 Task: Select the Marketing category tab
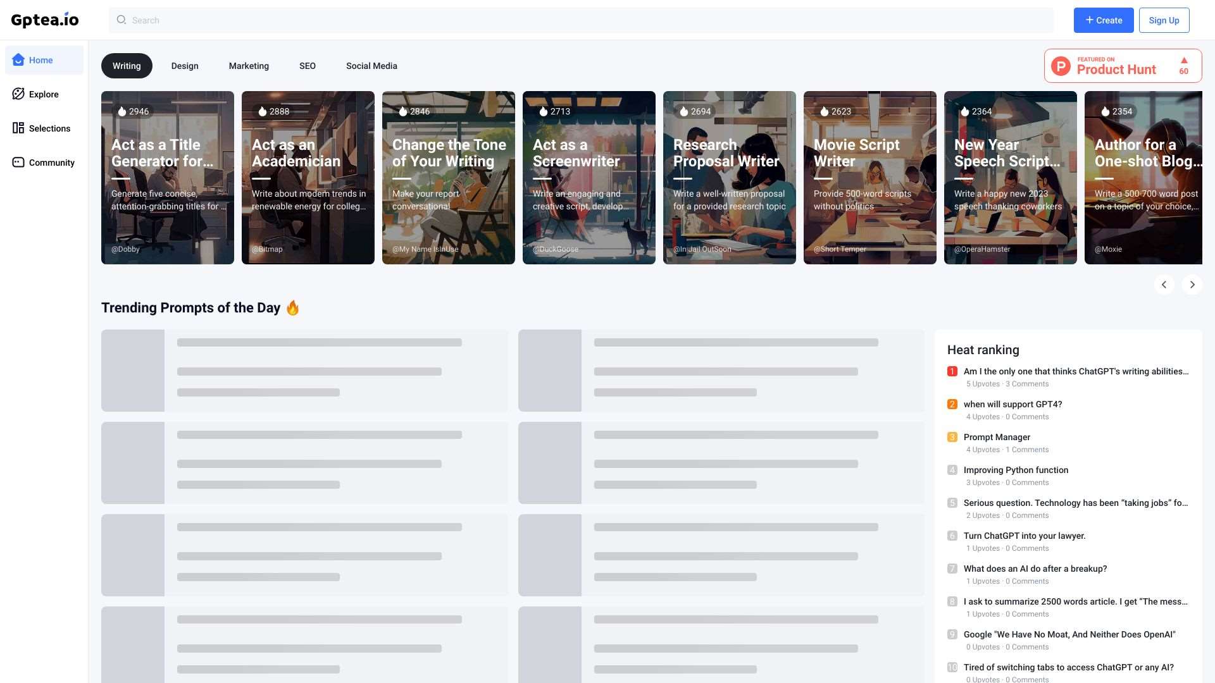249,66
